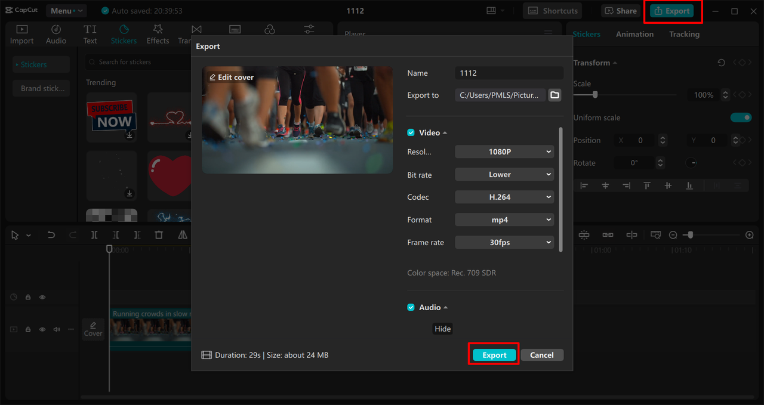764x405 pixels.
Task: Lock the main video track
Action: [x=28, y=329]
